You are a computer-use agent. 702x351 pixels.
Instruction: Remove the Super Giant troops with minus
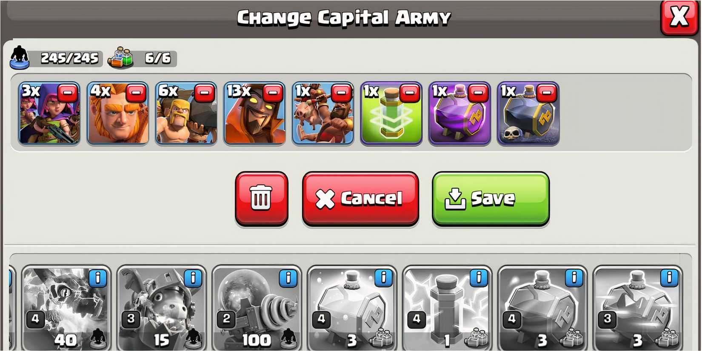pyautogui.click(x=136, y=93)
